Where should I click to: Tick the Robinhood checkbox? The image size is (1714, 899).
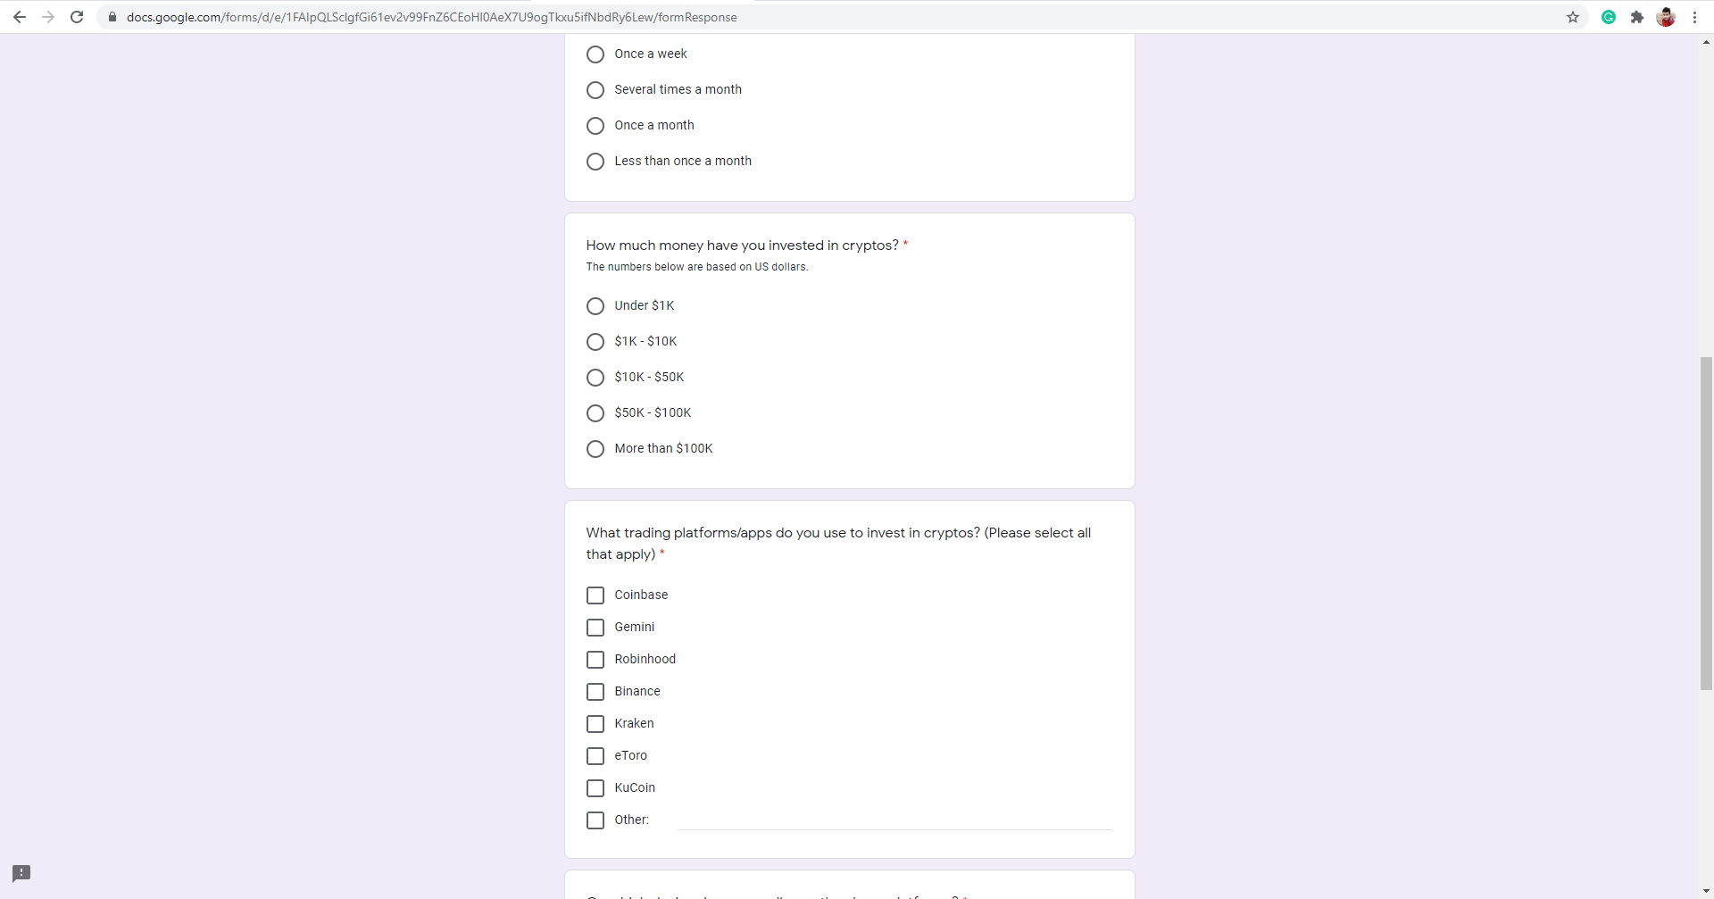coord(595,660)
